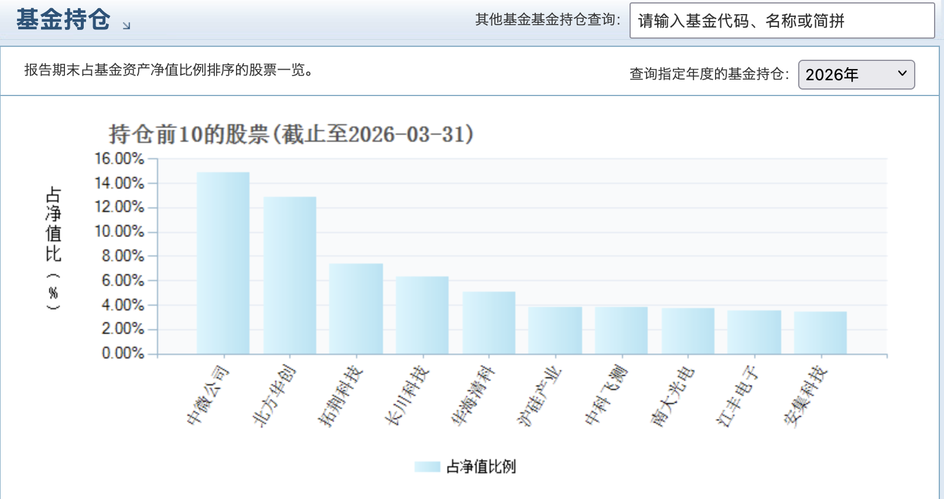The height and width of the screenshot is (499, 944).
Task: Click the 查询指定年度的基金持仓 label
Action: 709,74
